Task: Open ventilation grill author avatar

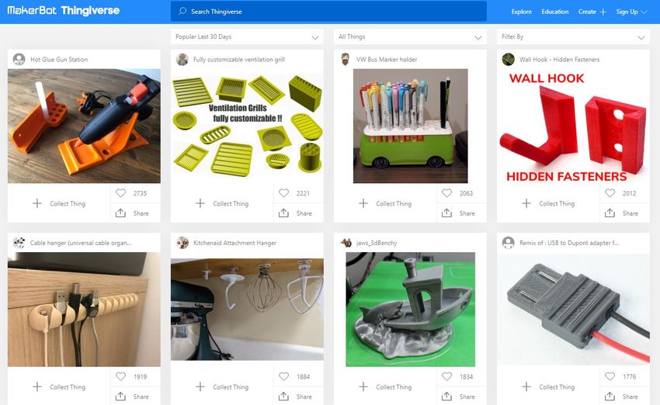Action: 182,59
